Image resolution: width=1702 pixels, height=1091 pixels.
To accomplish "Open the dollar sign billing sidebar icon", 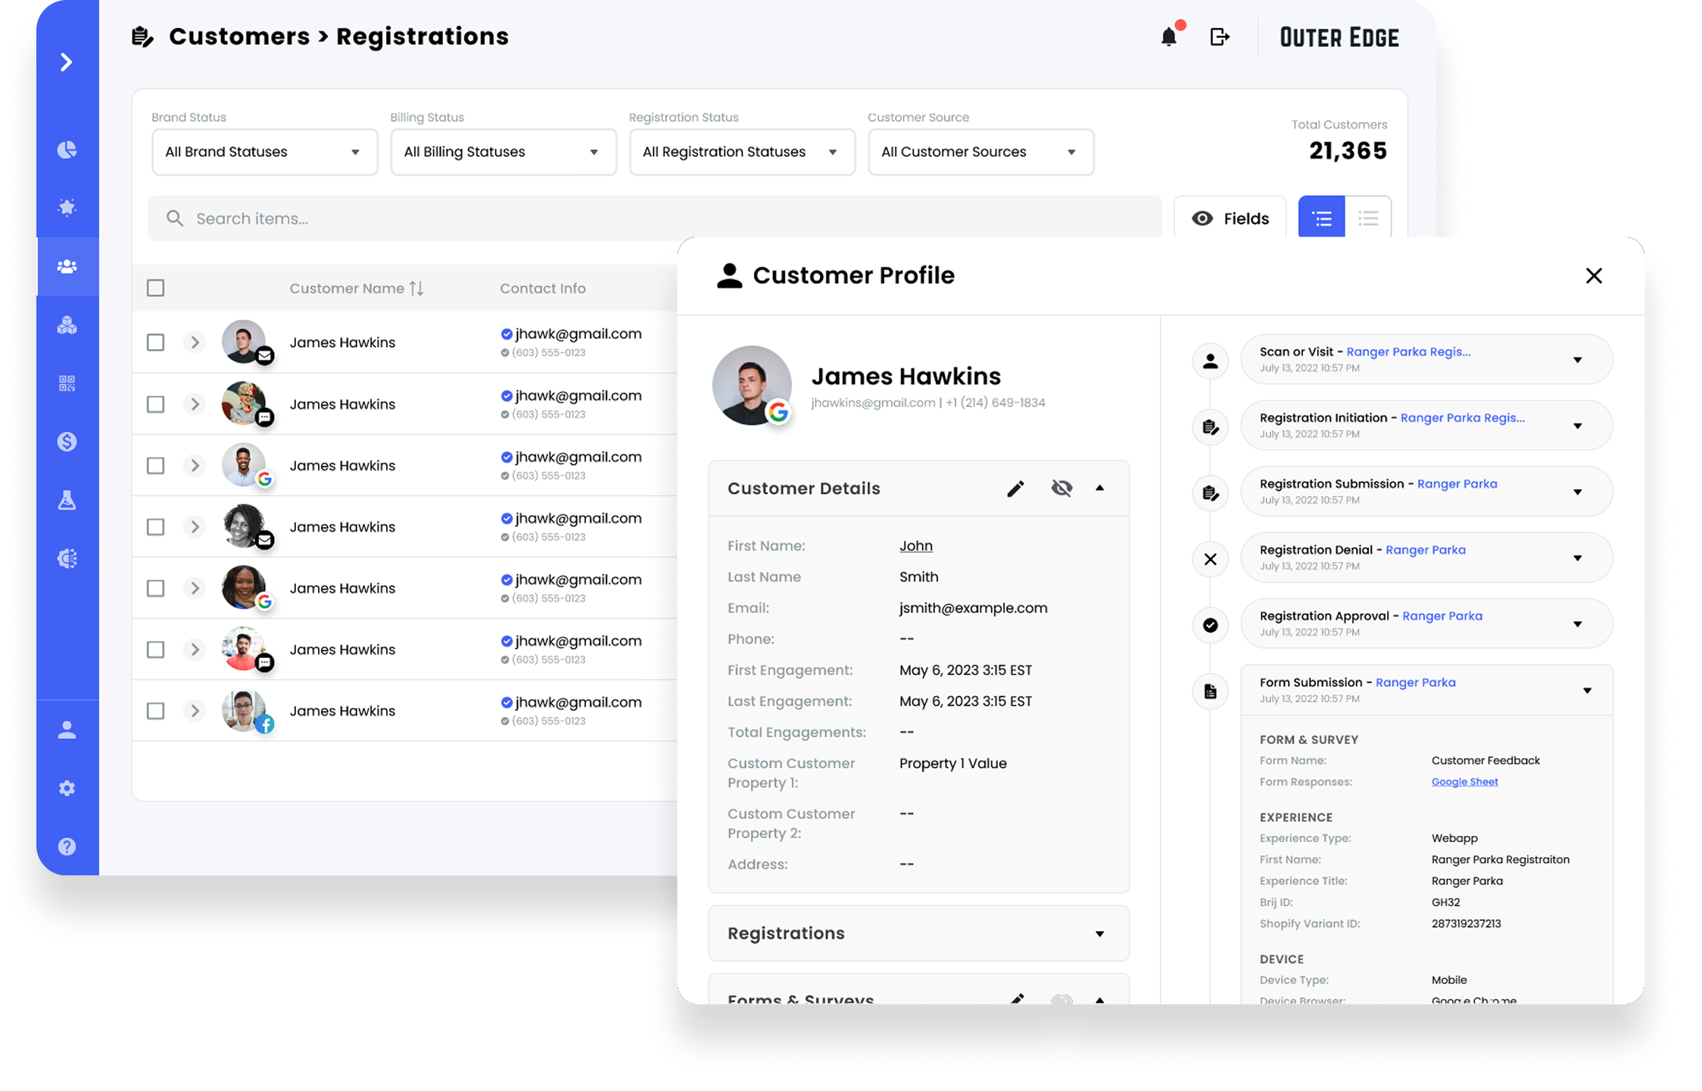I will pos(67,441).
